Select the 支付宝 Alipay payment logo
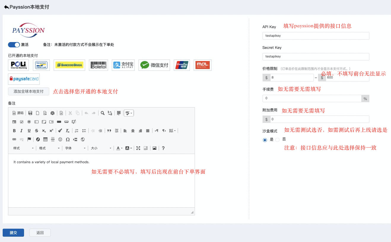 point(123,65)
